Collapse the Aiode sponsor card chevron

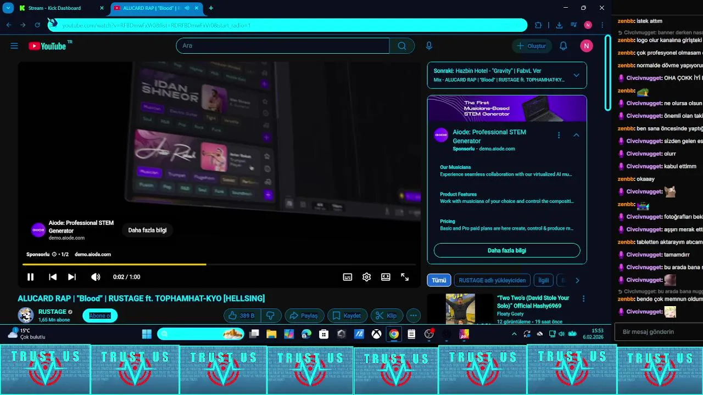576,135
